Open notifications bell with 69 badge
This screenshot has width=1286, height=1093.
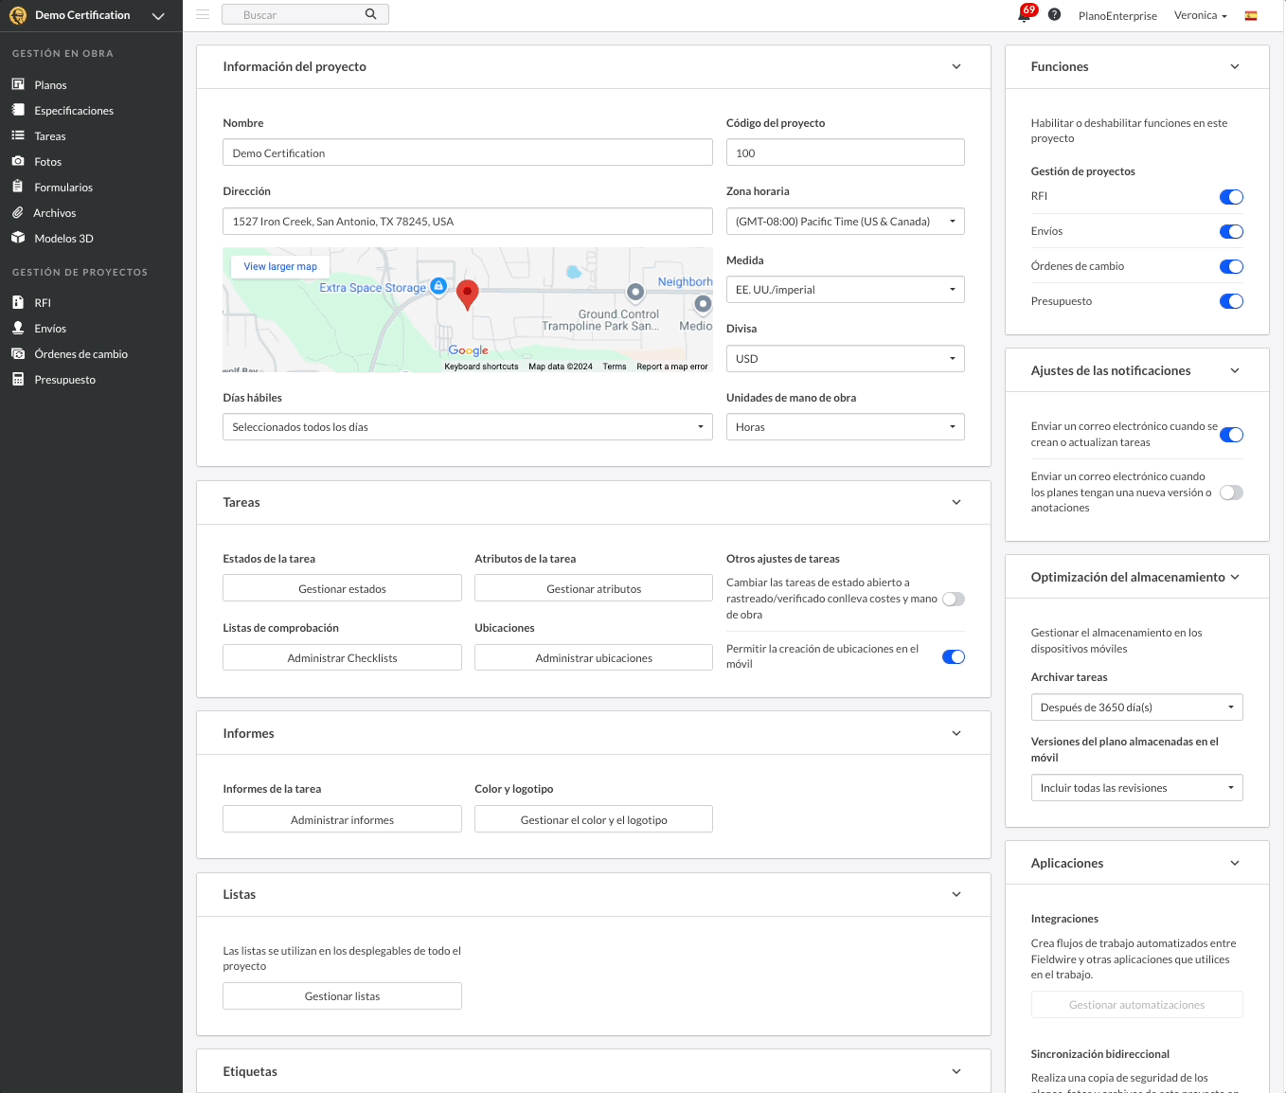coord(1026,13)
